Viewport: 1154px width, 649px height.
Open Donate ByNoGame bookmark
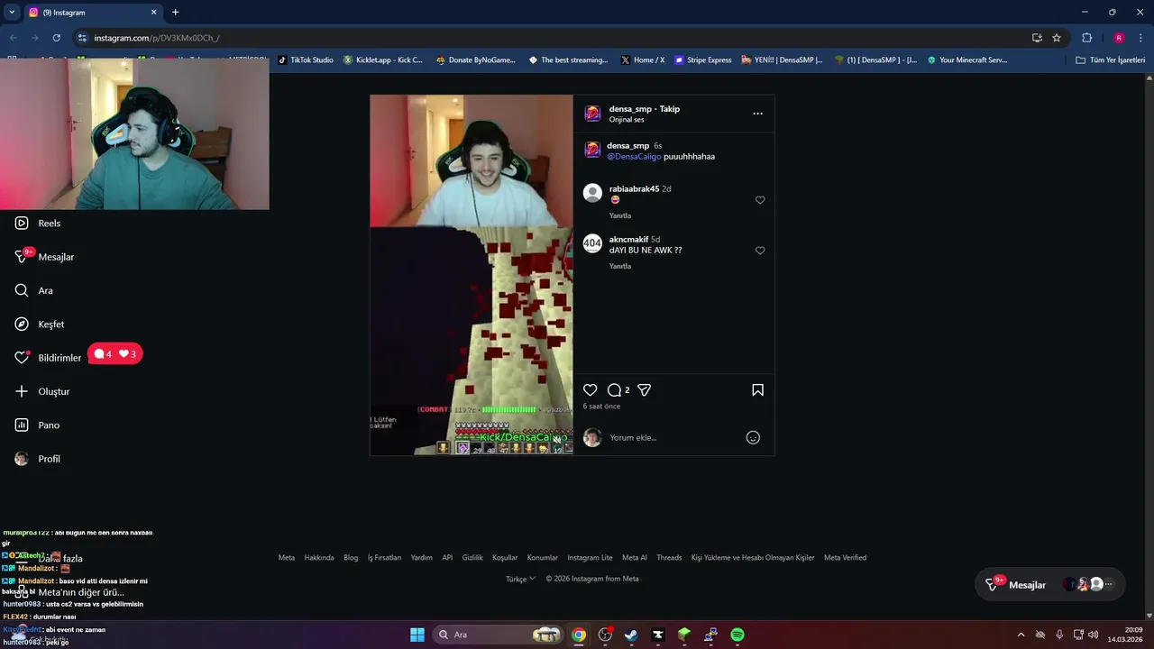(x=475, y=60)
